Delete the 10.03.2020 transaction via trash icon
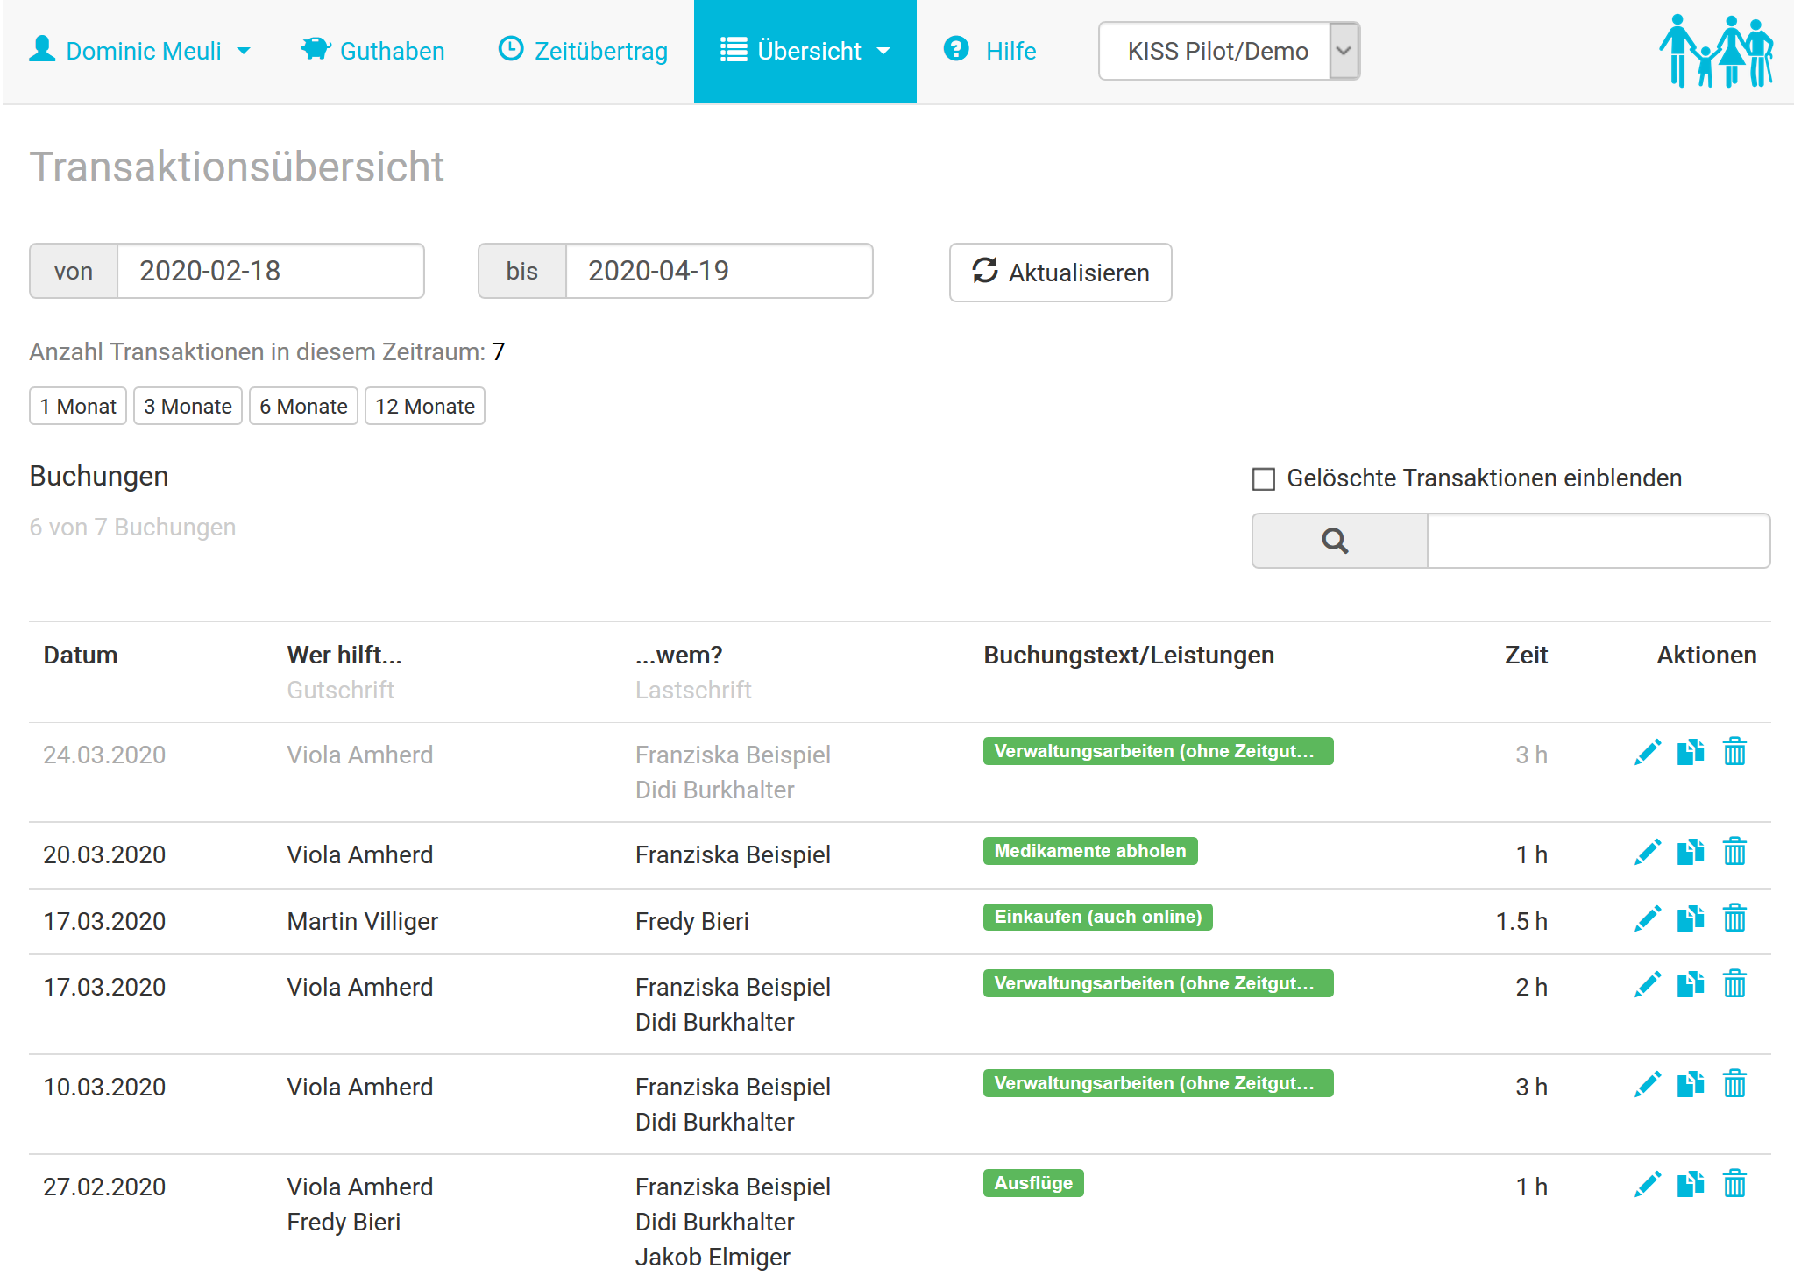The width and height of the screenshot is (1794, 1276). 1734,1085
